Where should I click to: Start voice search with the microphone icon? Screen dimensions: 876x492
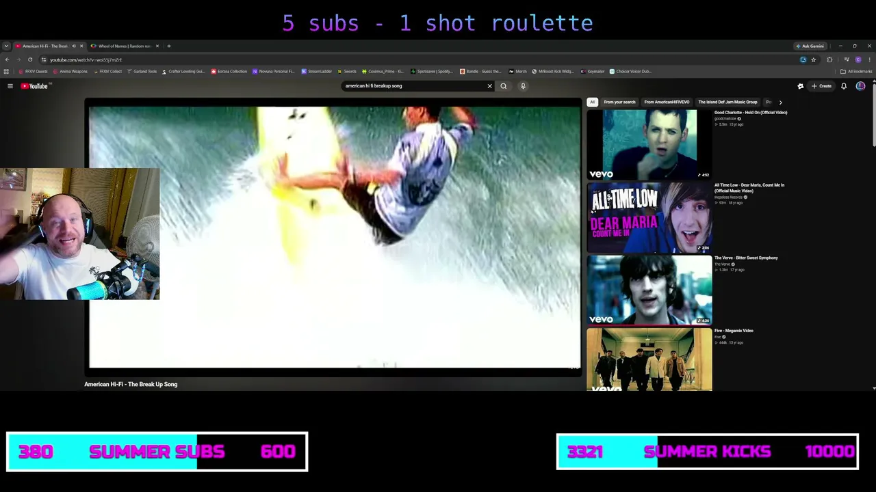[x=523, y=86]
